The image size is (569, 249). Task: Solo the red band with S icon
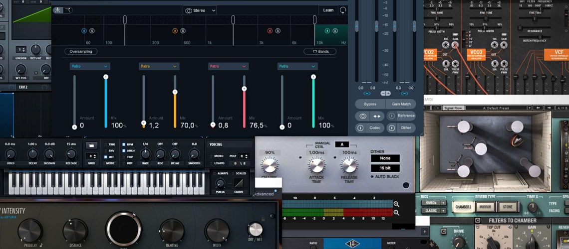(x=278, y=31)
